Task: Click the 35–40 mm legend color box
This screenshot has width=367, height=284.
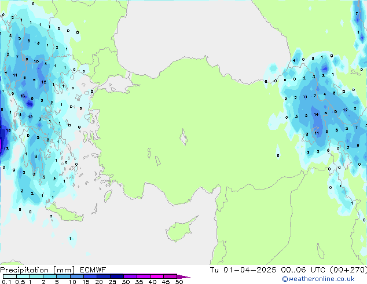Action: (x=143, y=276)
